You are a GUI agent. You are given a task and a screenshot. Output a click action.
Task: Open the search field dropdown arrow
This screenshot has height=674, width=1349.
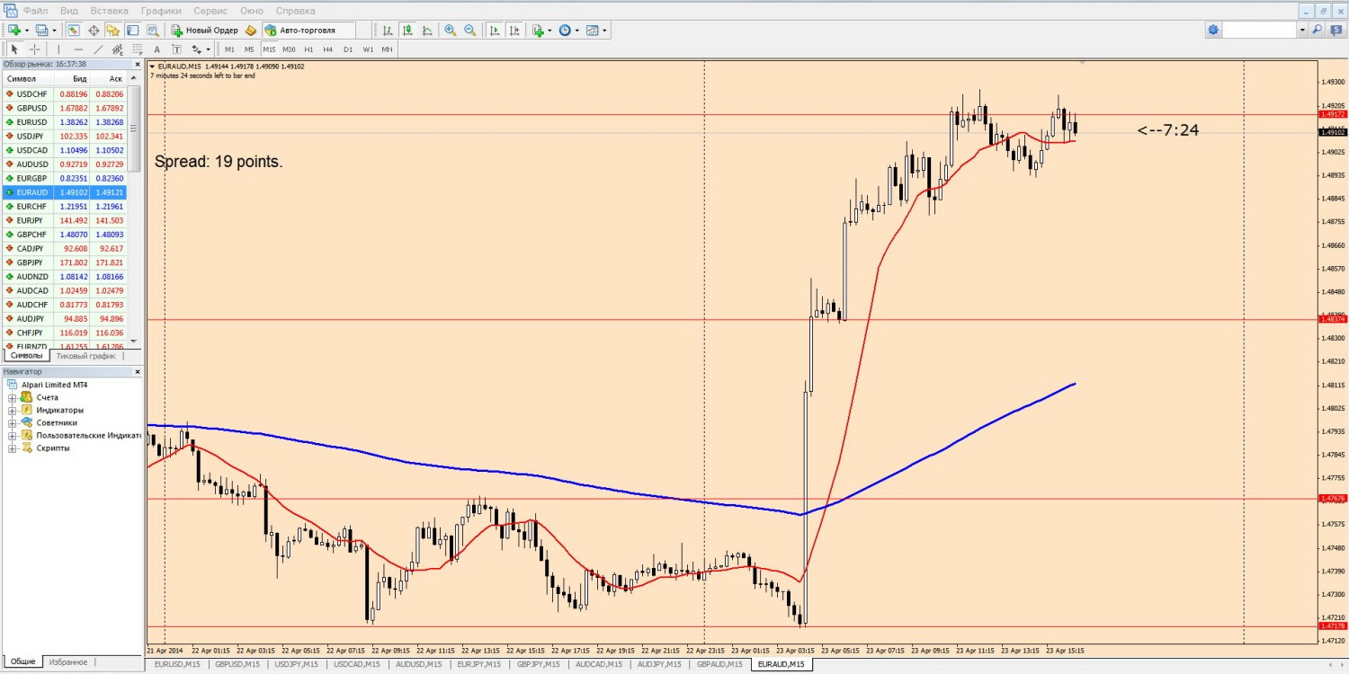(1301, 31)
